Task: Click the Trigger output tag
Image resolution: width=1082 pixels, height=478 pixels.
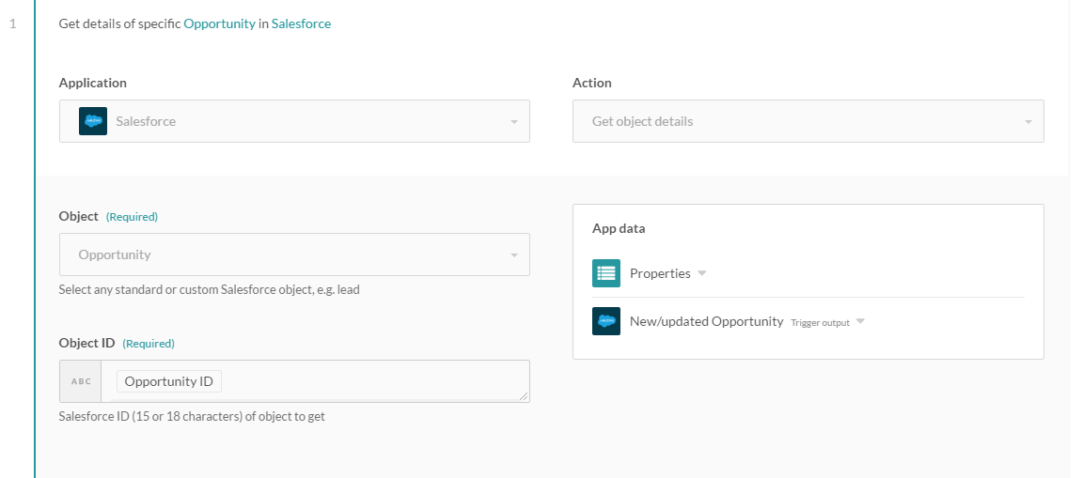Action: click(821, 323)
